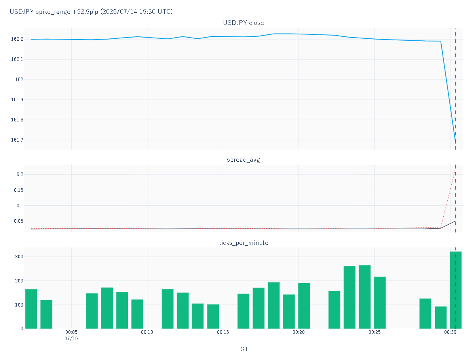The width and height of the screenshot is (475, 356).
Task: Click the green bar just before 00:25
Action: 365,297
